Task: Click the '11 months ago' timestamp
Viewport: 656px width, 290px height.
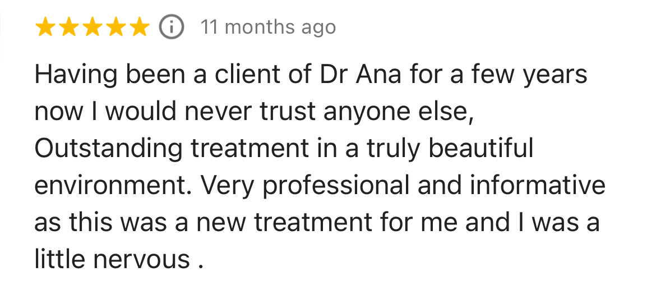Action: (x=268, y=27)
